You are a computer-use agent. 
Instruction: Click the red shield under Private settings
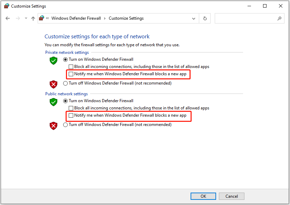pyautogui.click(x=54, y=85)
